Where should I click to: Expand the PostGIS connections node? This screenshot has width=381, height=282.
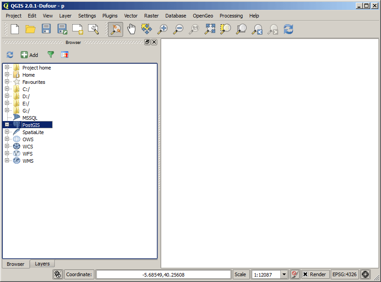click(7, 125)
